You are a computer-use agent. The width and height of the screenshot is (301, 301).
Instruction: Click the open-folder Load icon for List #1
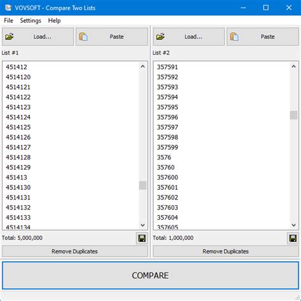coord(10,37)
